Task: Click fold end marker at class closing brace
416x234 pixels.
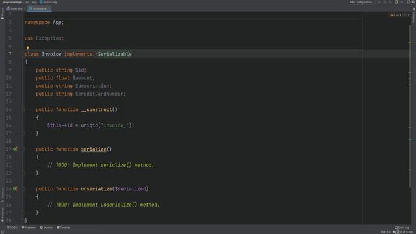Action: coord(23,220)
